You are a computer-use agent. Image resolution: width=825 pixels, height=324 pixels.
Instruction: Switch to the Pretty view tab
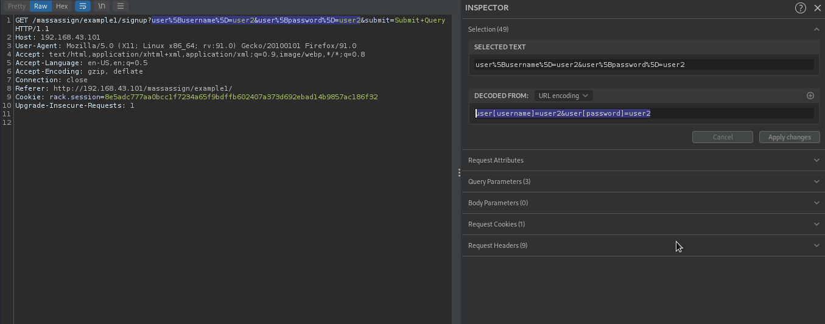point(16,6)
